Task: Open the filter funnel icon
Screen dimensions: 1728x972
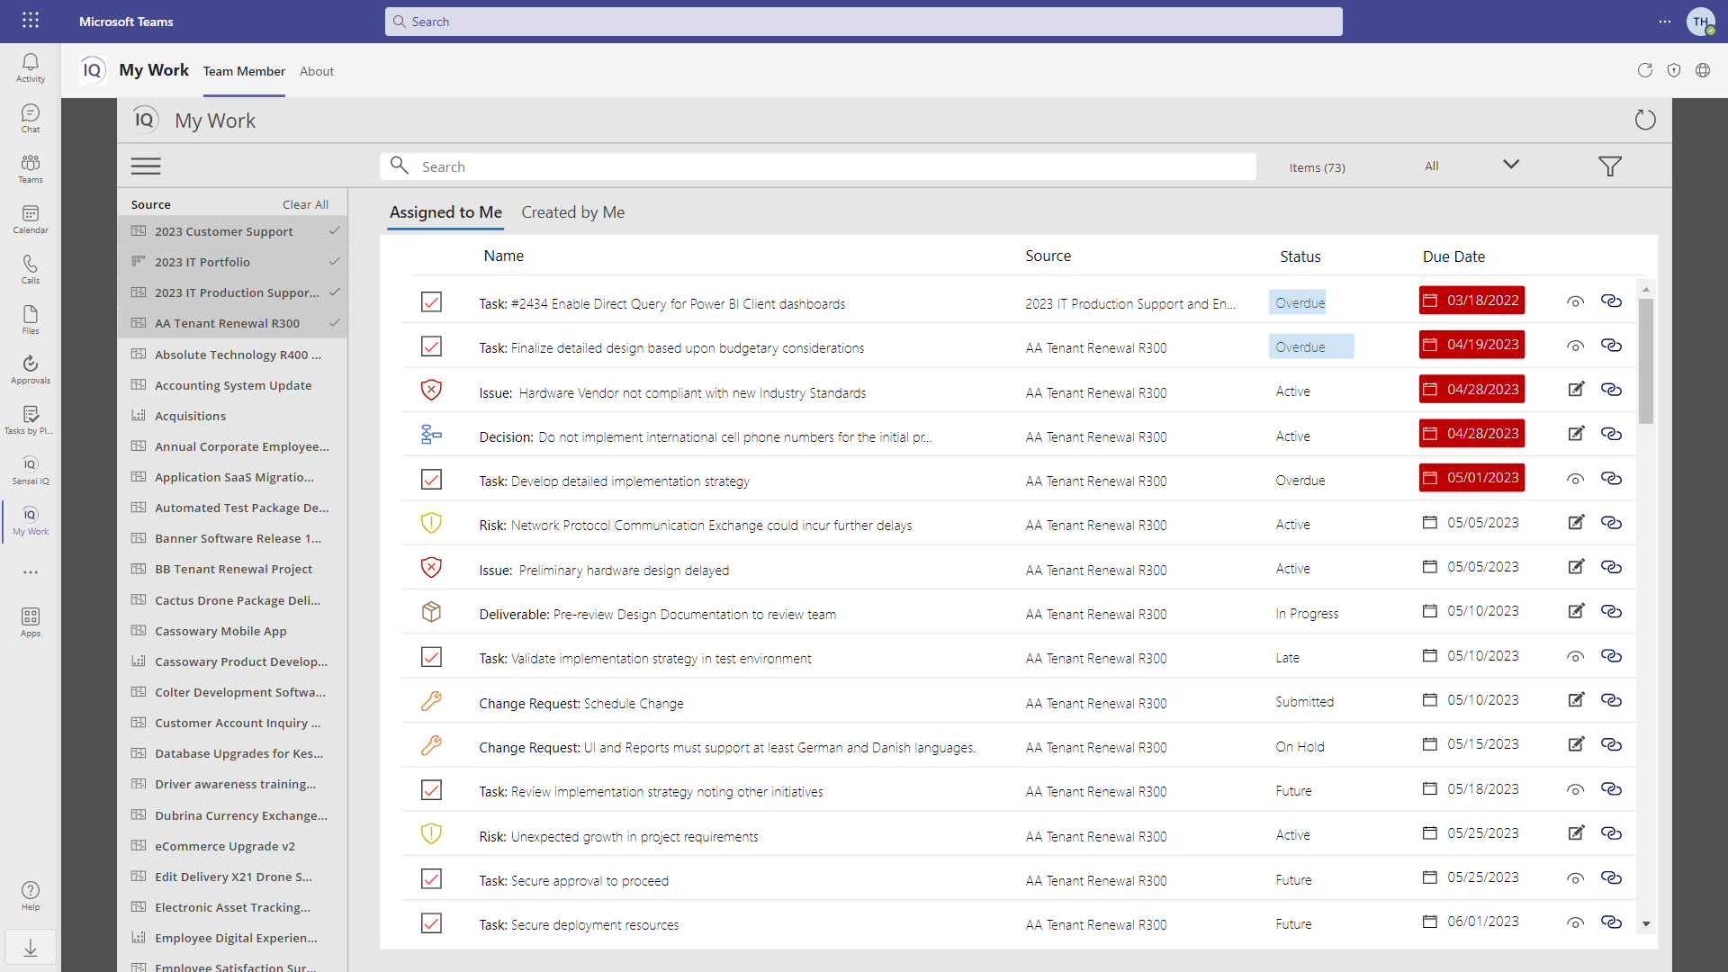Action: point(1610,166)
